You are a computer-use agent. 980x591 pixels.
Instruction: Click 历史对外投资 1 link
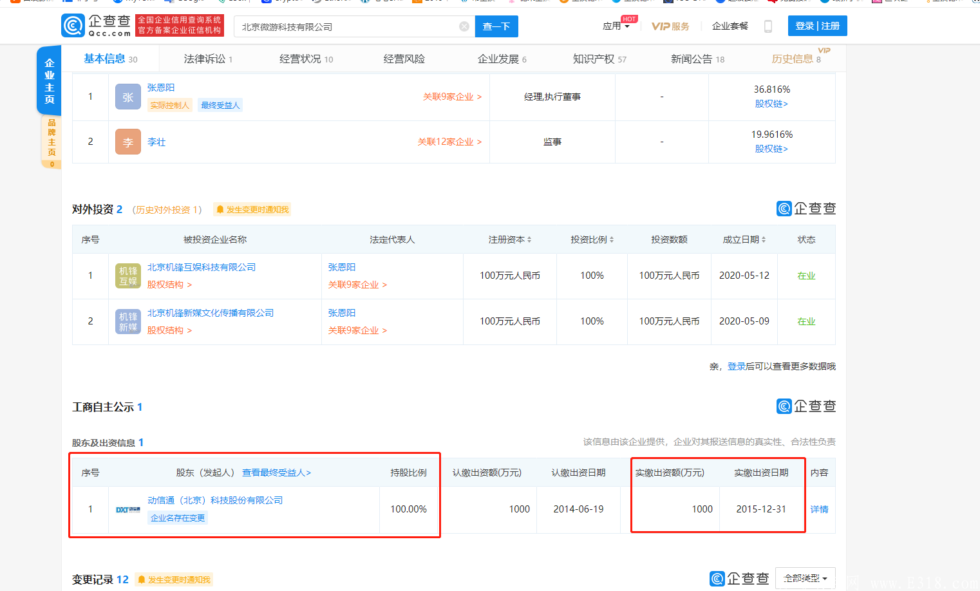point(167,210)
